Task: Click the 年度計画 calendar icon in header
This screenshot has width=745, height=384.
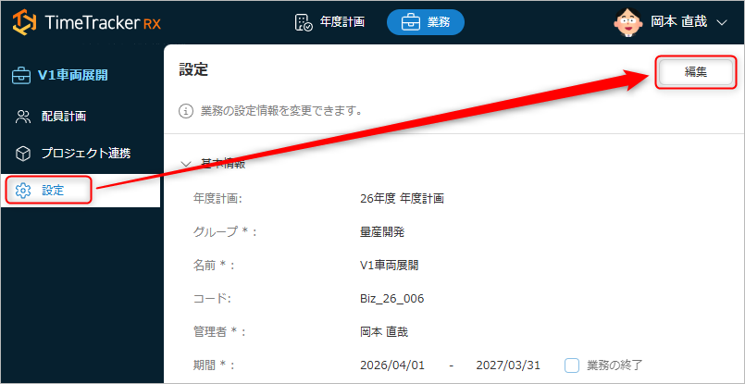Action: pos(304,22)
